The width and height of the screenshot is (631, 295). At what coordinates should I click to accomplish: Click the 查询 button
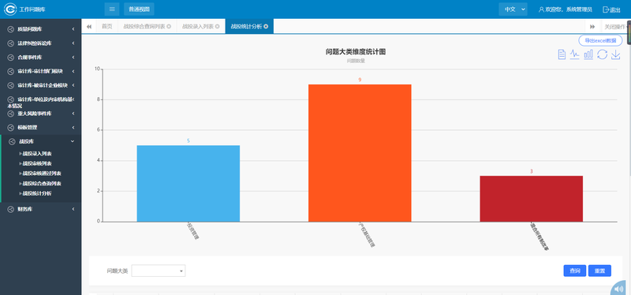tap(575, 271)
